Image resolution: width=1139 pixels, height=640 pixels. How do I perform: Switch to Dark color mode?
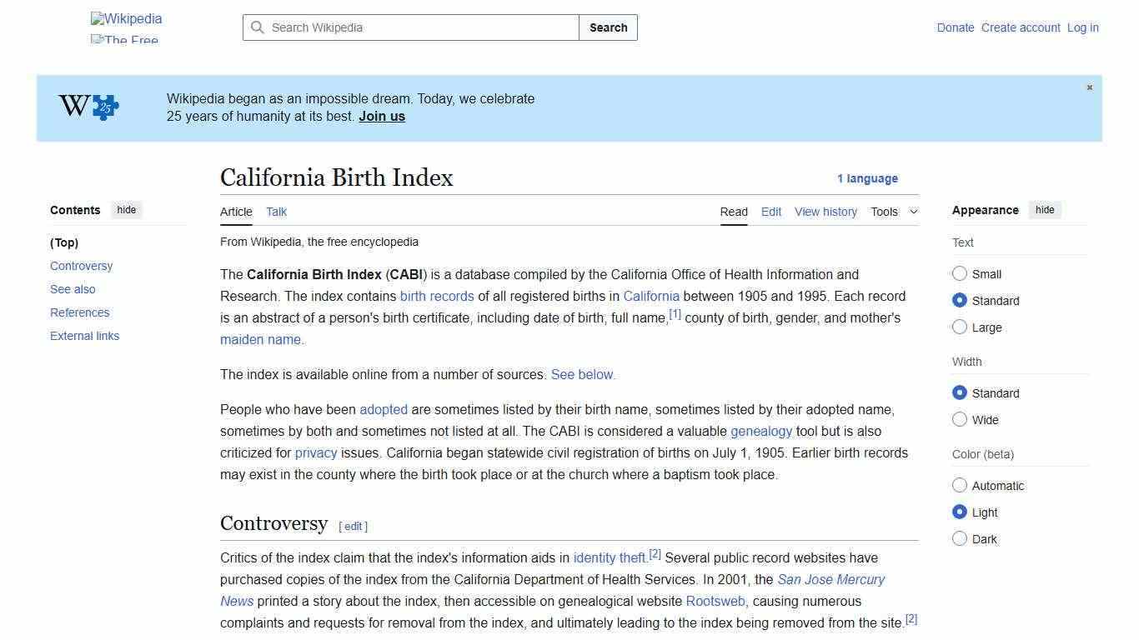click(x=960, y=538)
